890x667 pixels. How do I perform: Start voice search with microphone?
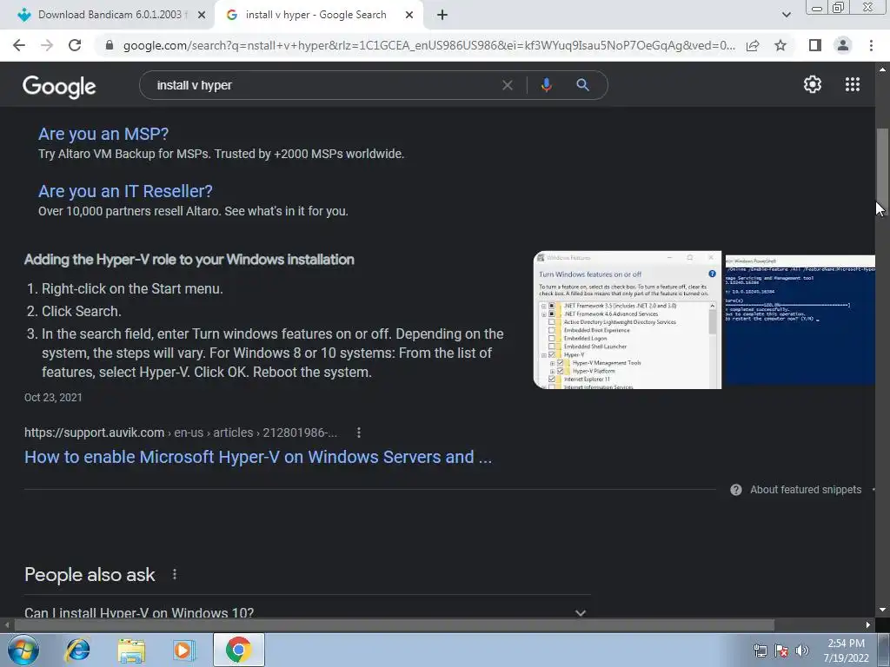pos(546,85)
